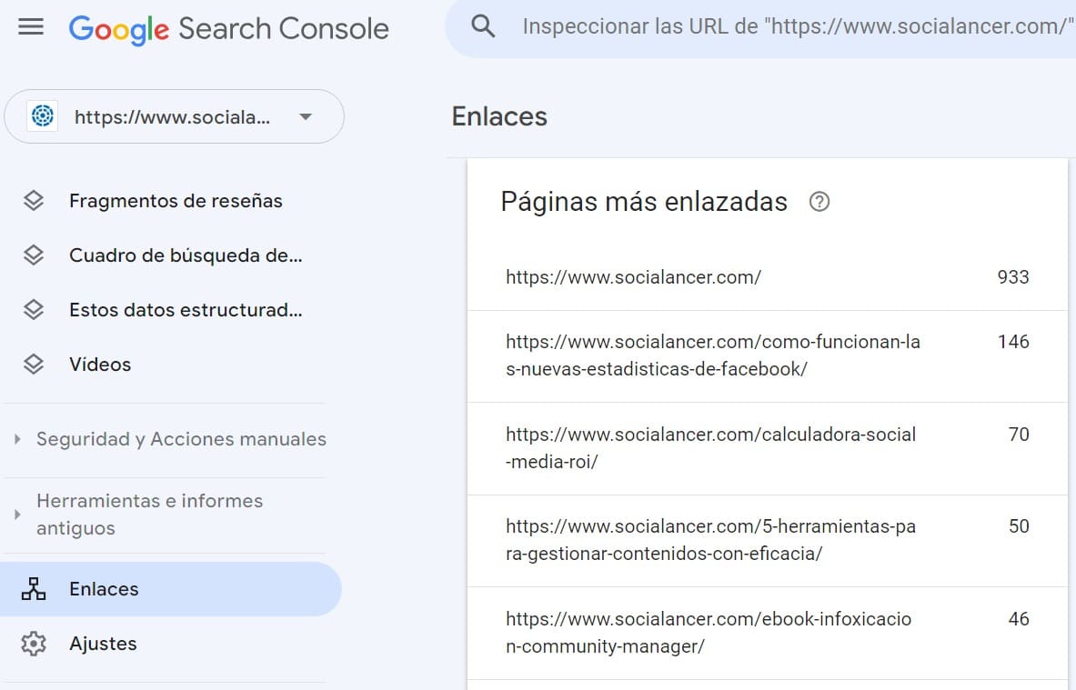Select Vídeos in the sidebar
Screen dimensions: 1076x690
(100, 365)
